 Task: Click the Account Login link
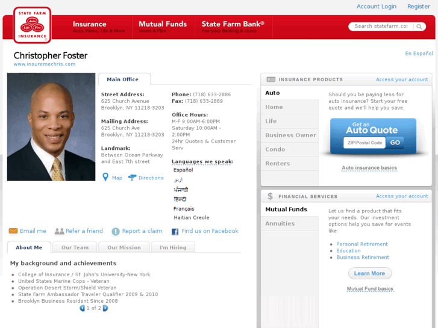[377, 7]
